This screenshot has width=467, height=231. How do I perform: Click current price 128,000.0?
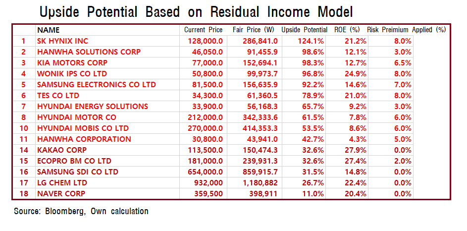coord(206,41)
